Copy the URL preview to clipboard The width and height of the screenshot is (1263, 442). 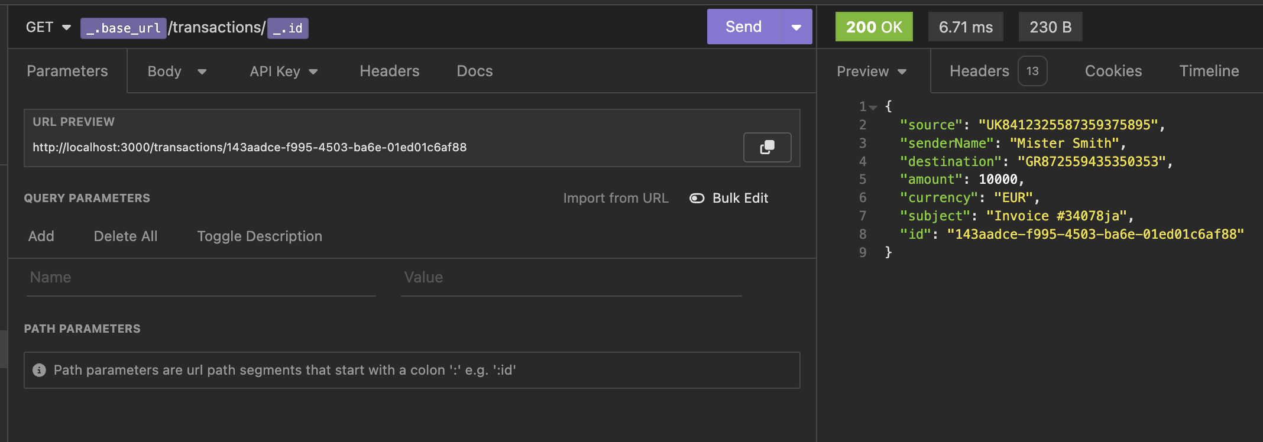767,147
